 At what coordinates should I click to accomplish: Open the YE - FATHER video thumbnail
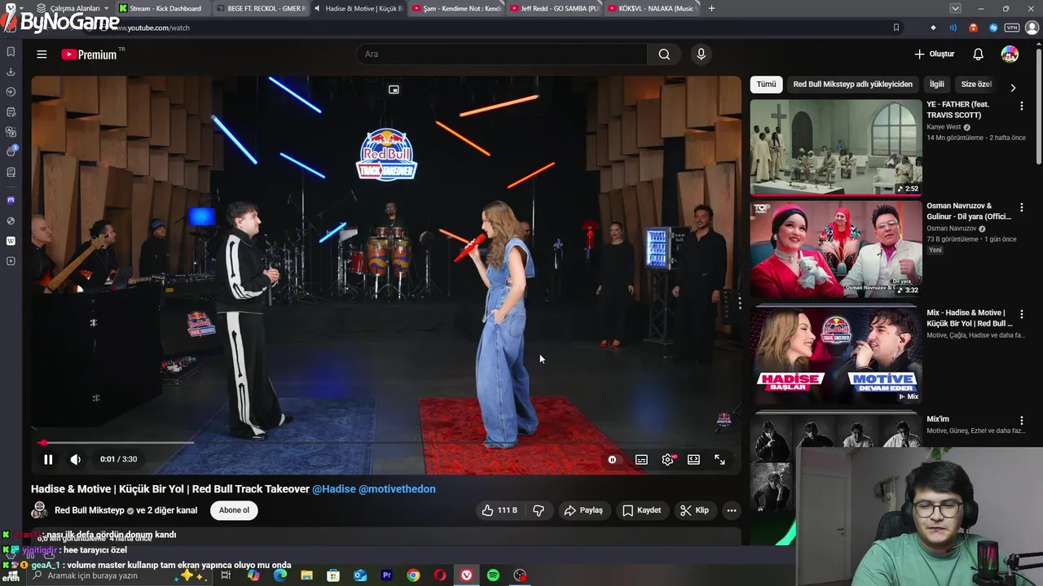tap(836, 147)
